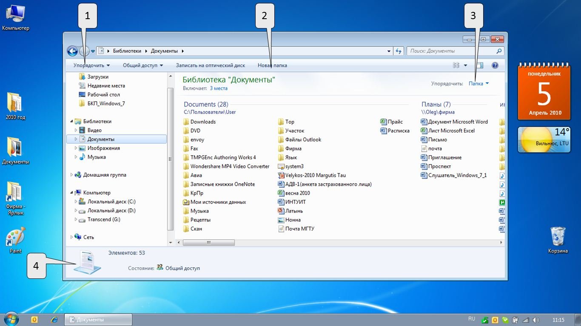Toggle the preview pane icon
581x326 pixels.
pyautogui.click(x=480, y=65)
